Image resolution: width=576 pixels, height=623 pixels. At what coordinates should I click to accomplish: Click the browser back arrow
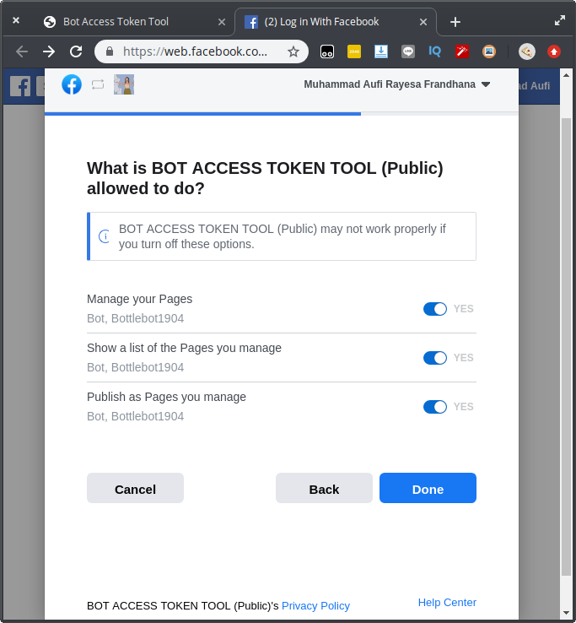coord(22,51)
